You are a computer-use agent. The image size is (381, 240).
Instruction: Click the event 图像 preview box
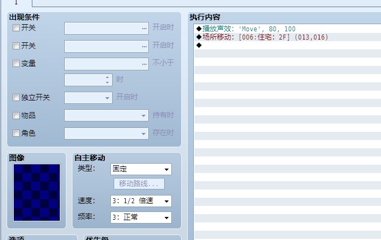[x=37, y=193]
